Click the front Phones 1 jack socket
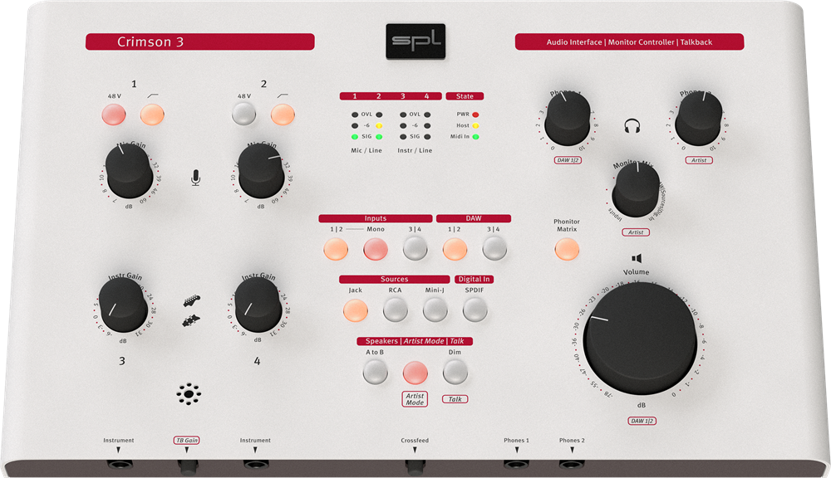Screen dimensions: 831x478 click(x=516, y=465)
